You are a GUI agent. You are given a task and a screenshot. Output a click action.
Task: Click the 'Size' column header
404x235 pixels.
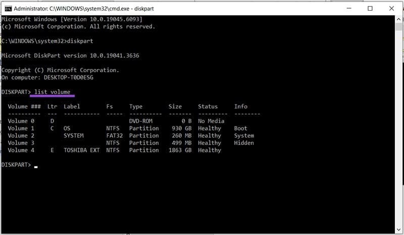point(175,106)
